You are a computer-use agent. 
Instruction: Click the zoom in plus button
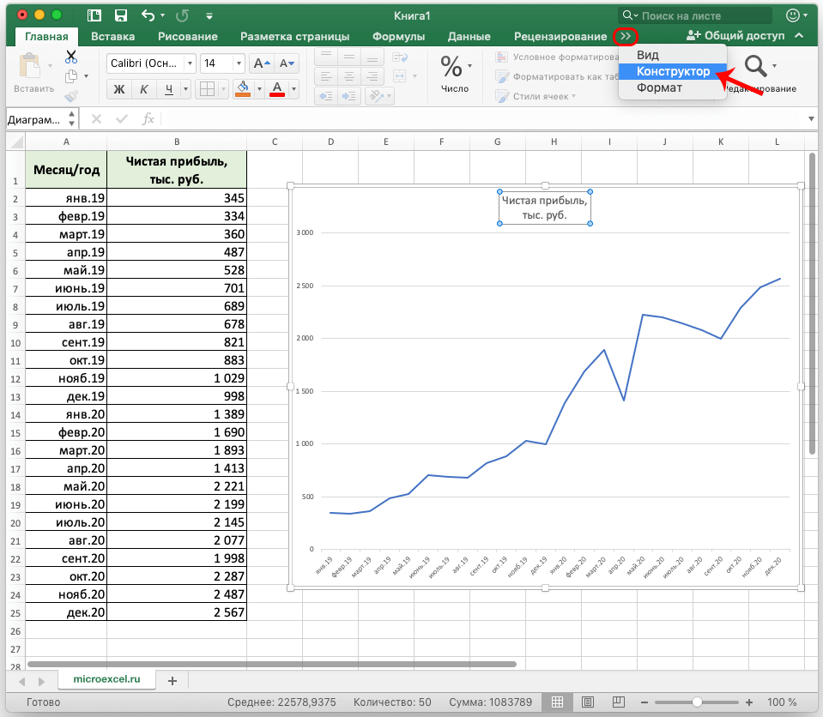coord(749,702)
